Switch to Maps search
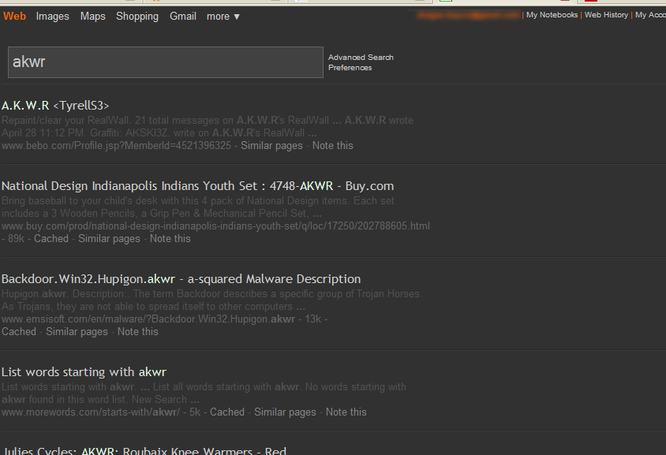 (92, 17)
